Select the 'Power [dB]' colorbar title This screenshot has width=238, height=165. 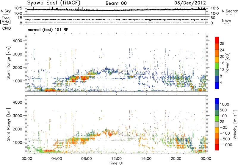(227, 63)
